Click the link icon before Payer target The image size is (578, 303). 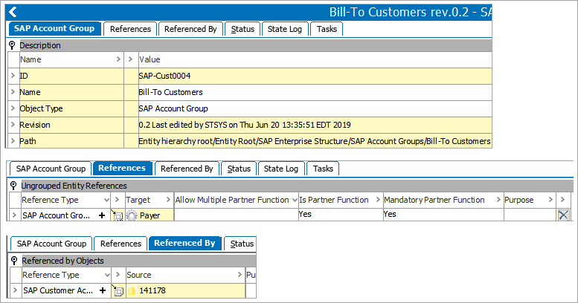tap(118, 216)
